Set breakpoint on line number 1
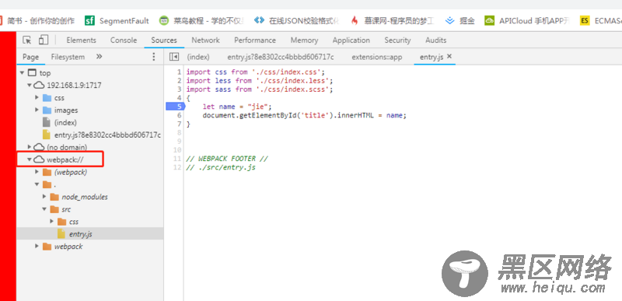This screenshot has width=622, height=301. [x=180, y=72]
